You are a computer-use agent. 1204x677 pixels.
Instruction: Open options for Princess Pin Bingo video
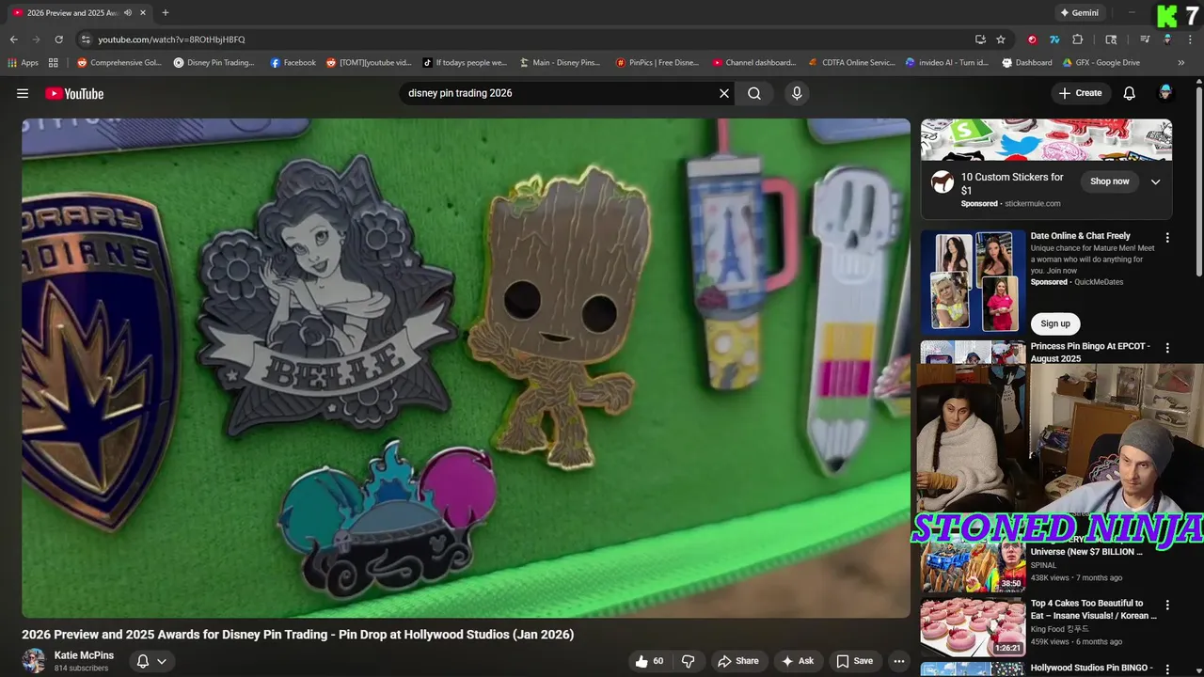[x=1167, y=348]
